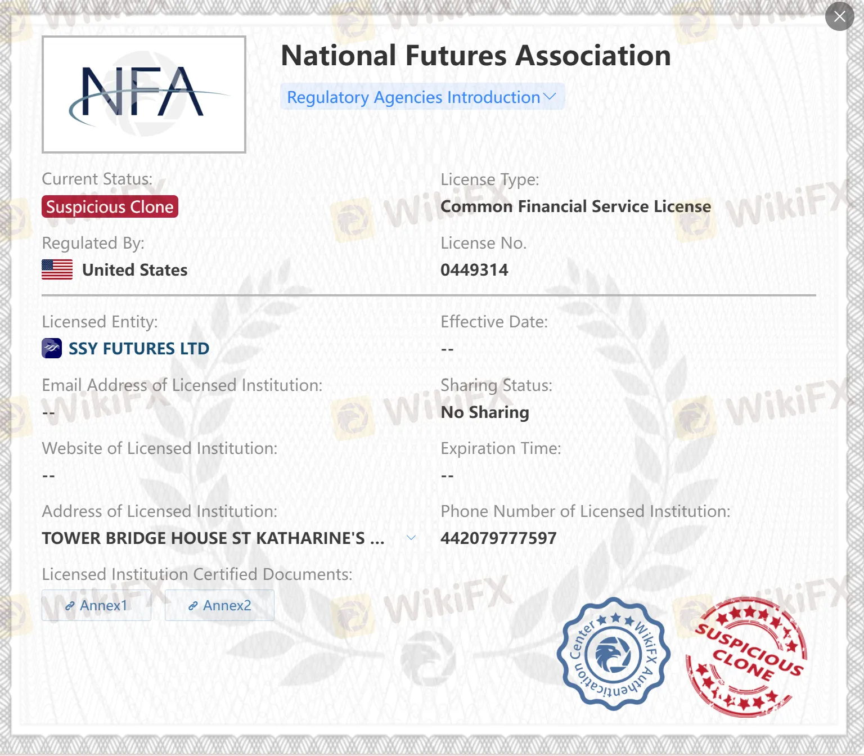This screenshot has height=756, width=864.
Task: Click the SSY Futures company logo icon
Action: [52, 348]
